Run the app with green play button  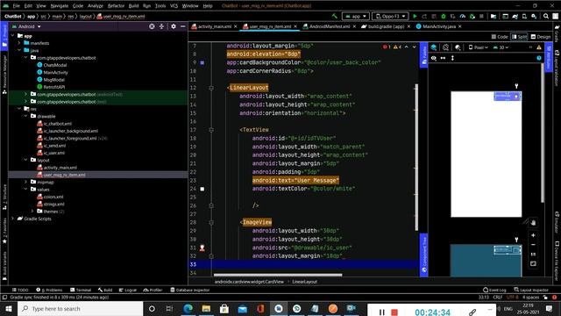pyautogui.click(x=415, y=16)
